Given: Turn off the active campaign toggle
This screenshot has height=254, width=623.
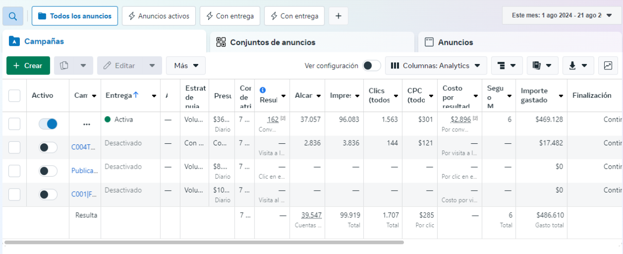Looking at the screenshot, I should [x=48, y=124].
